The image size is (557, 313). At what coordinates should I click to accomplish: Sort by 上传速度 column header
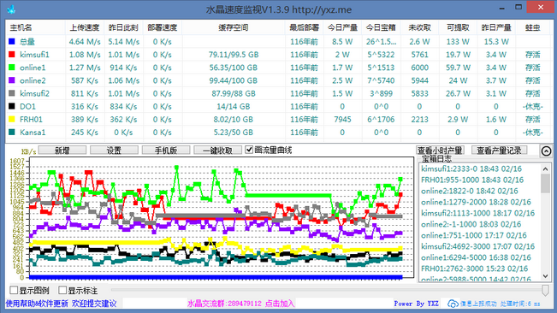point(85,27)
